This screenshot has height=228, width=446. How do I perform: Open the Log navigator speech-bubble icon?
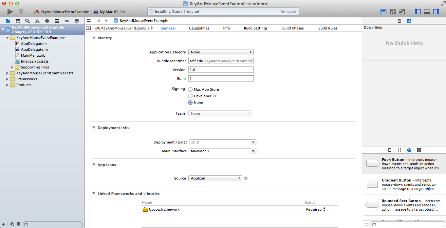(x=77, y=21)
